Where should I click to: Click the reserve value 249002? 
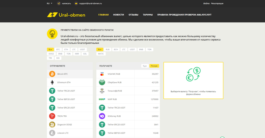point(155,116)
